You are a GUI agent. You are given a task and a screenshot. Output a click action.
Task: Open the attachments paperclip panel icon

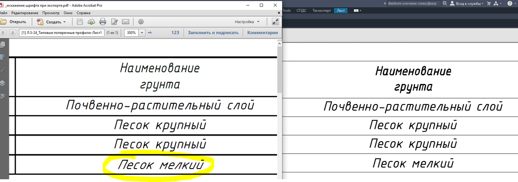(3, 70)
